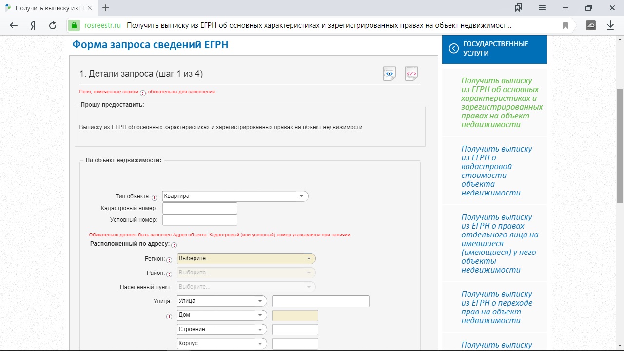The image size is (624, 351).
Task: Click the XML code document icon
Action: click(x=411, y=74)
